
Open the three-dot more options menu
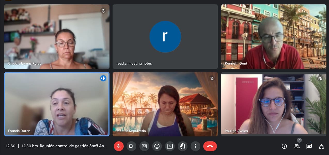point(195,146)
